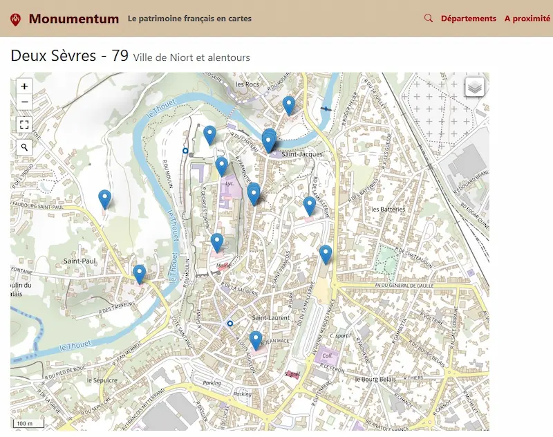Open the Départements menu
The image size is (553, 437).
click(x=468, y=19)
